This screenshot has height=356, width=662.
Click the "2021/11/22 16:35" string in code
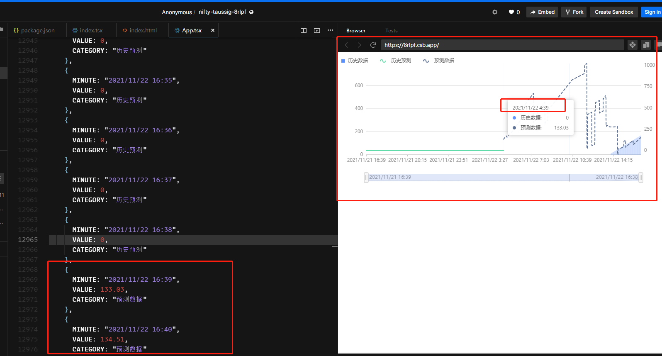click(140, 80)
